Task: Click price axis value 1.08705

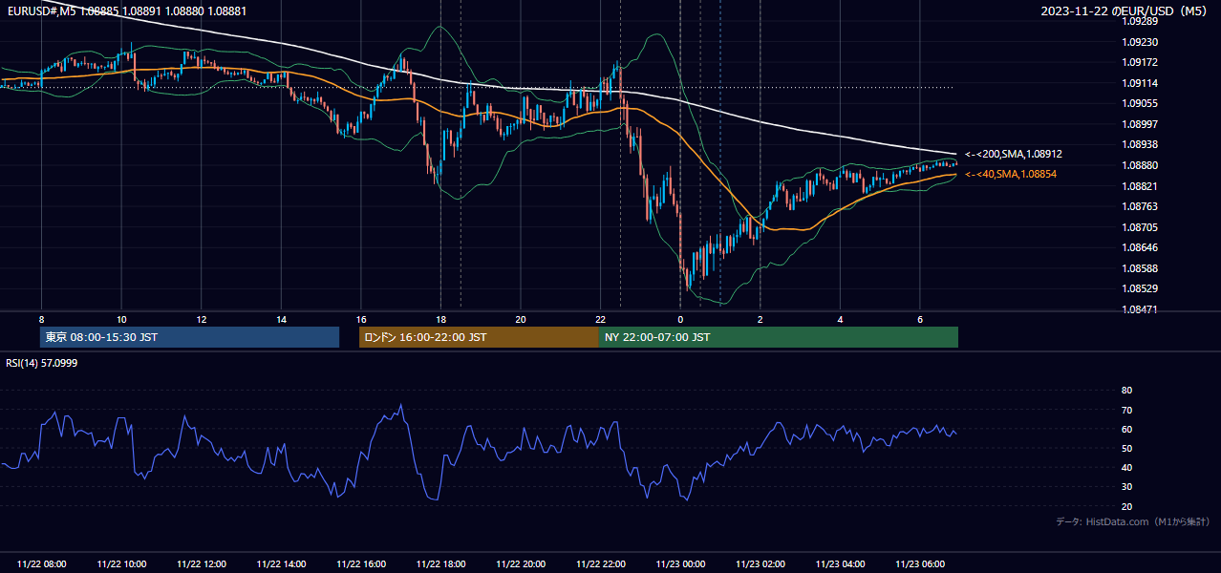Action: click(x=1140, y=227)
